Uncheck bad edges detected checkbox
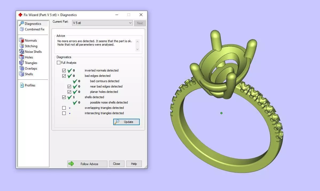This screenshot has height=191, width=320. (64, 76)
